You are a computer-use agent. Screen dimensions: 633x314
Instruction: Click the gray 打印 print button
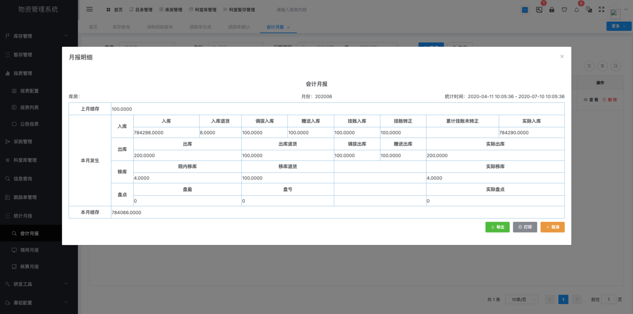tap(525, 227)
